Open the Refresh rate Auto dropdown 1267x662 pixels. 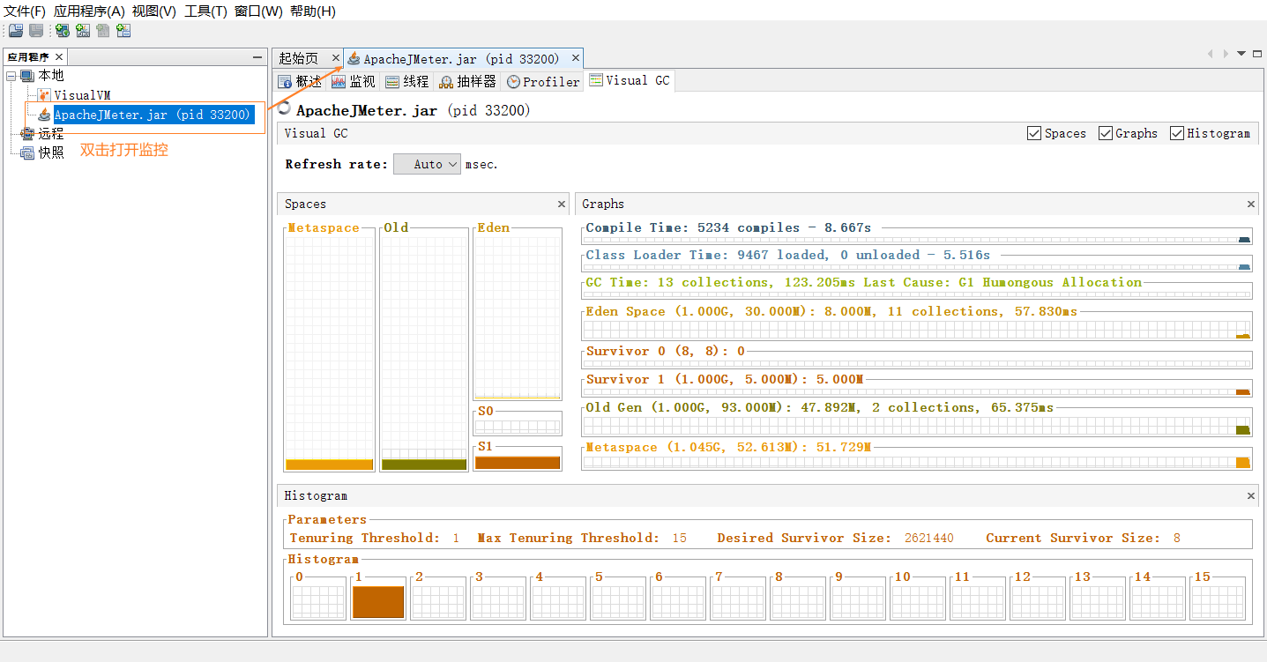pos(427,164)
